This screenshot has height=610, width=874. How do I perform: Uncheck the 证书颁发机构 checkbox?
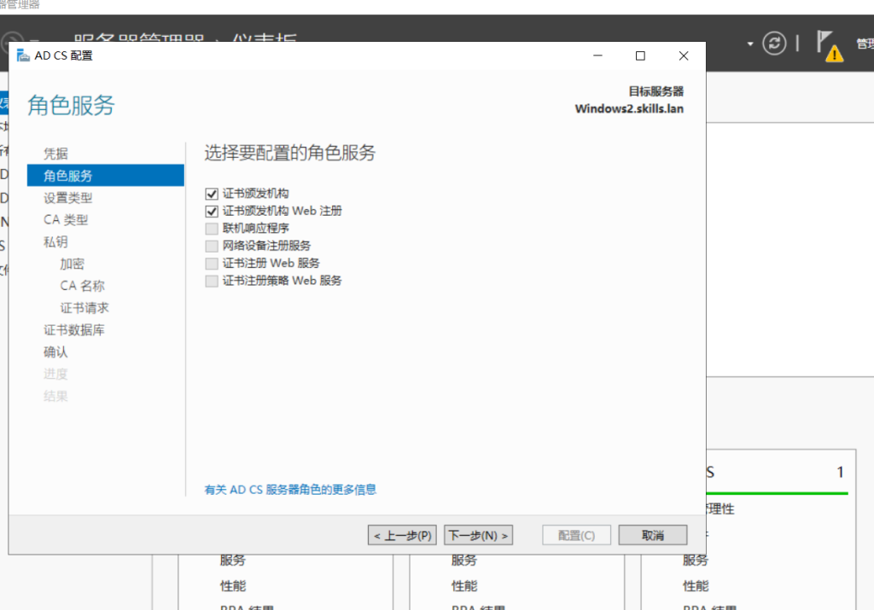[x=212, y=195]
